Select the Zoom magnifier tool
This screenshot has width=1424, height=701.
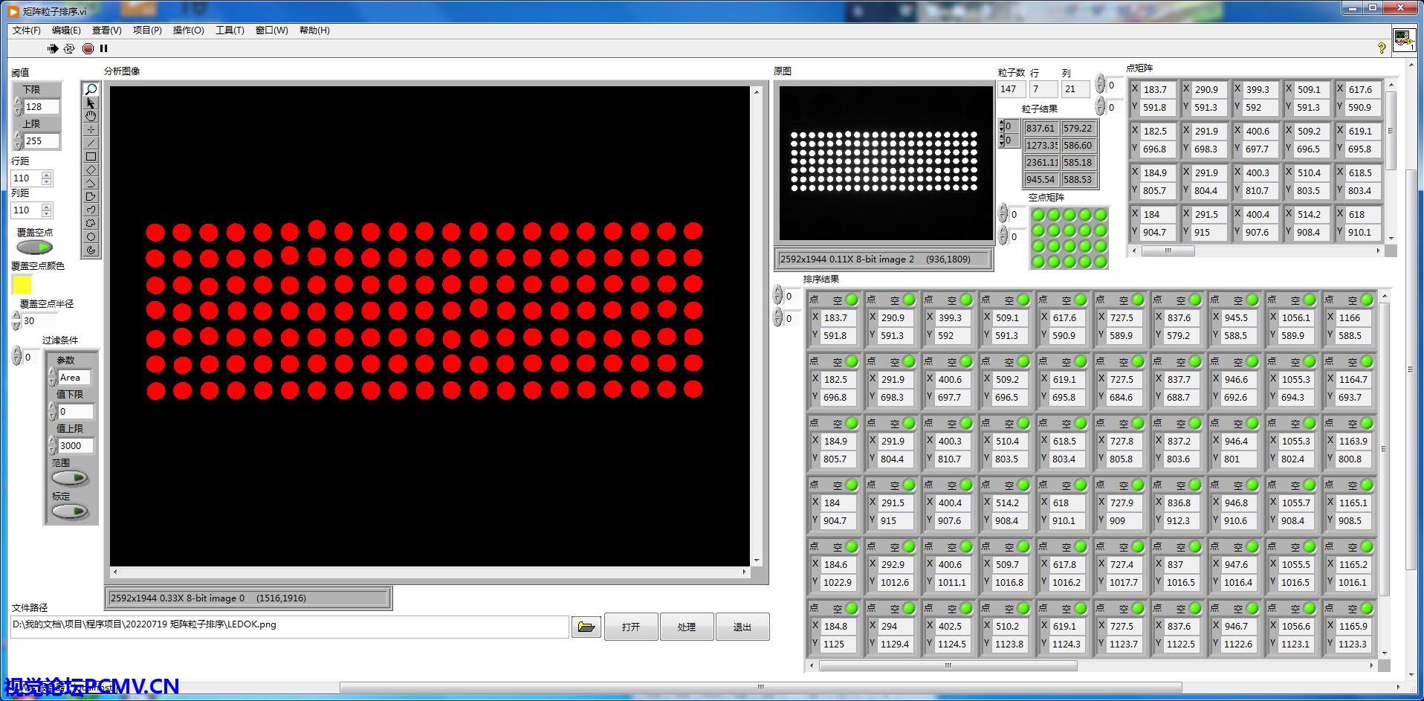point(91,90)
